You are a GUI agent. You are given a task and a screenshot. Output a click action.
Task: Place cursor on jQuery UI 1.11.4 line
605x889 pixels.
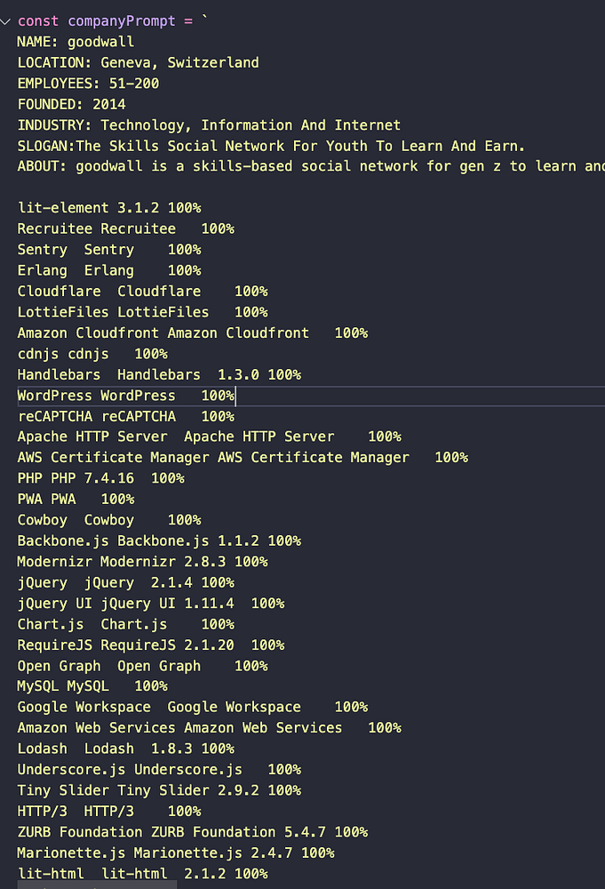[x=150, y=603]
